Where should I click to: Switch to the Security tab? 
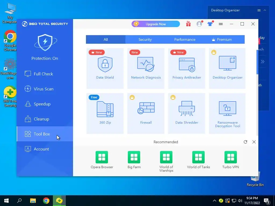pos(145,39)
